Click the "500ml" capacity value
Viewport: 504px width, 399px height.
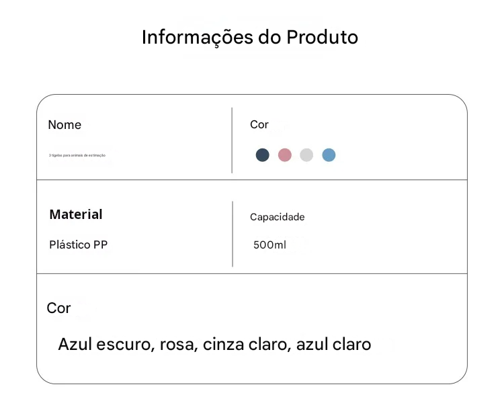coord(269,245)
